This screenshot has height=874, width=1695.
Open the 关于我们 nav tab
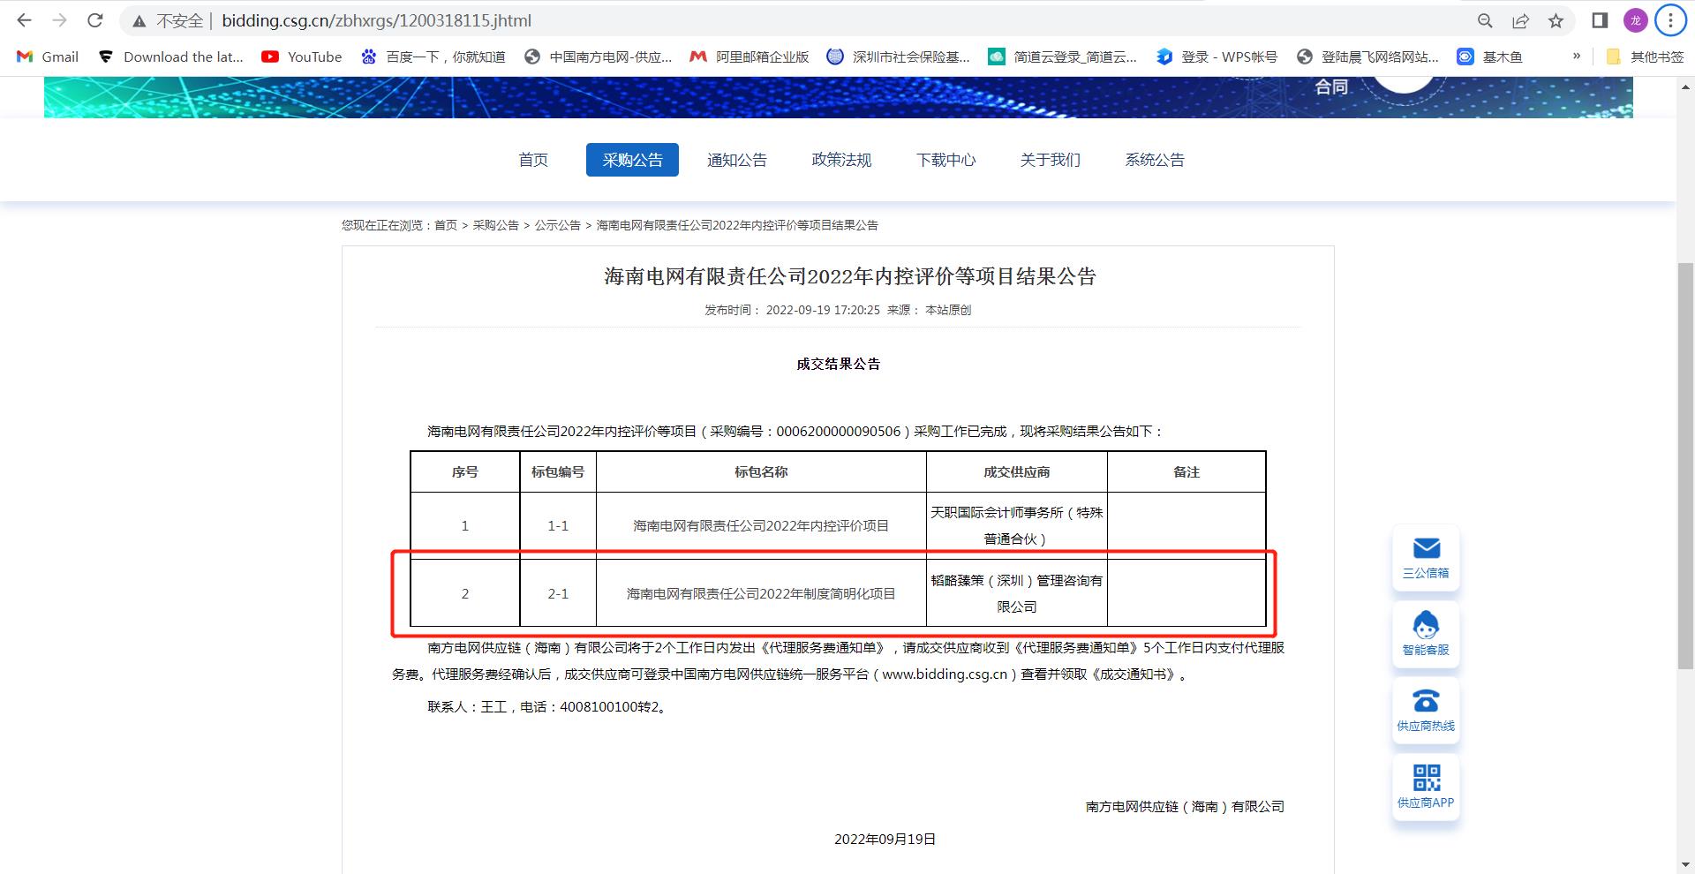click(x=1050, y=160)
